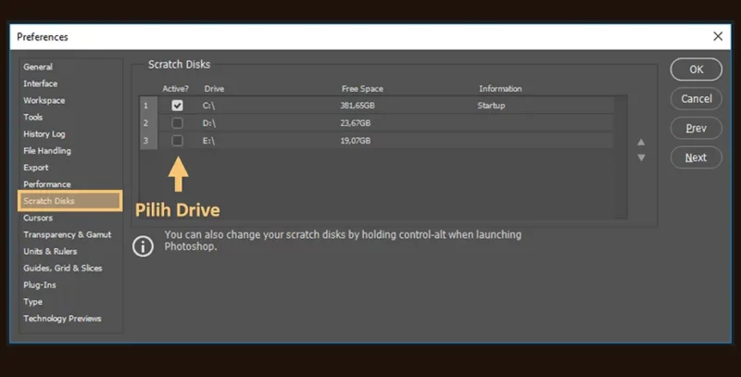741x377 pixels.
Task: Select row 1 number cell
Action: tap(148, 106)
